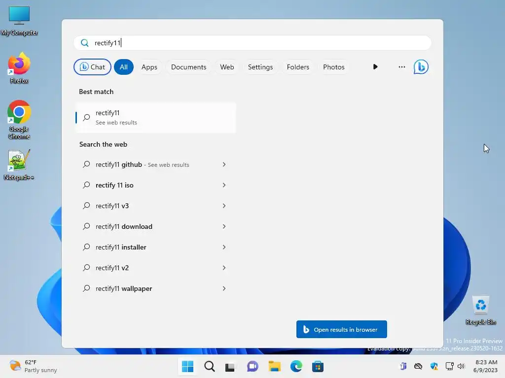Filter results by Settings

coord(260,67)
